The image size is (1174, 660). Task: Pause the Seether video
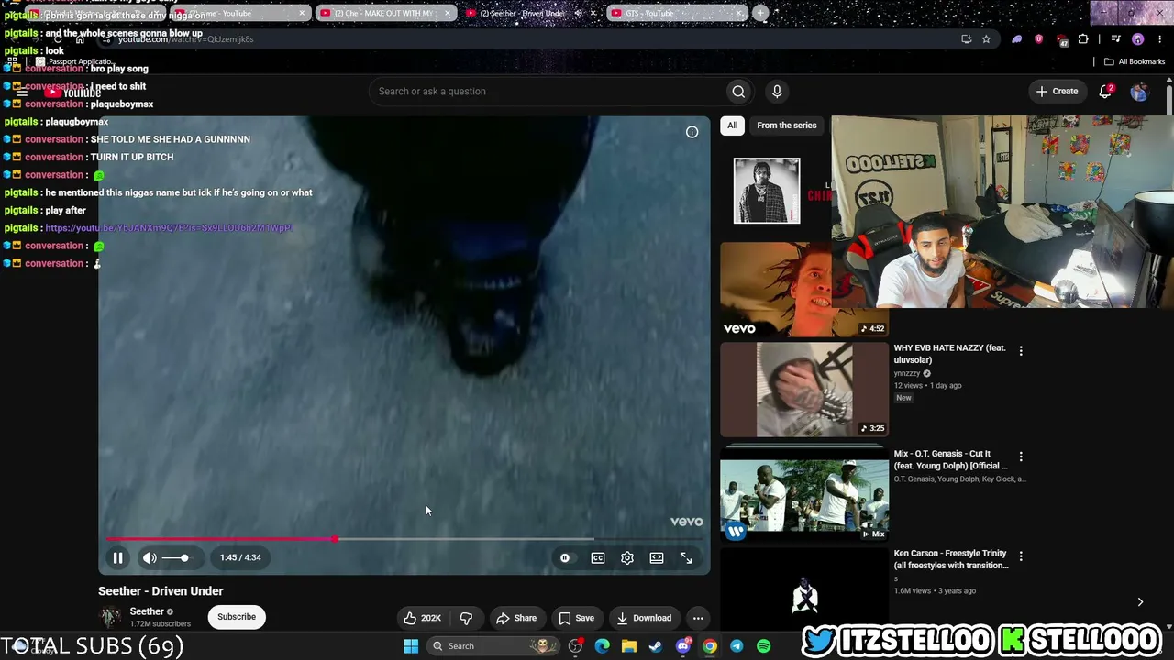point(117,557)
